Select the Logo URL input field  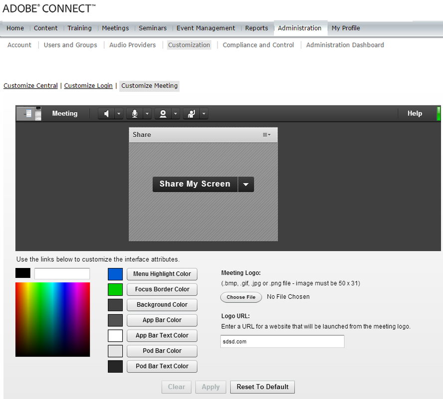tap(282, 341)
